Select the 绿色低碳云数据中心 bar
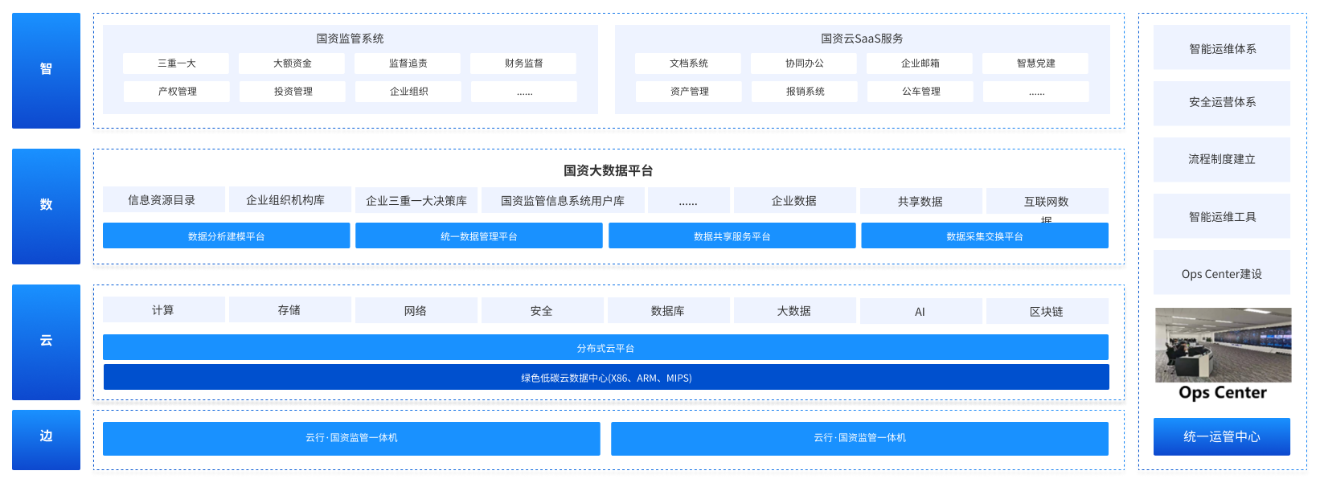This screenshot has width=1320, height=483. click(x=605, y=378)
